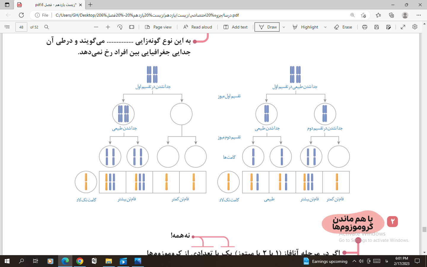Print the PDF document

click(365, 27)
